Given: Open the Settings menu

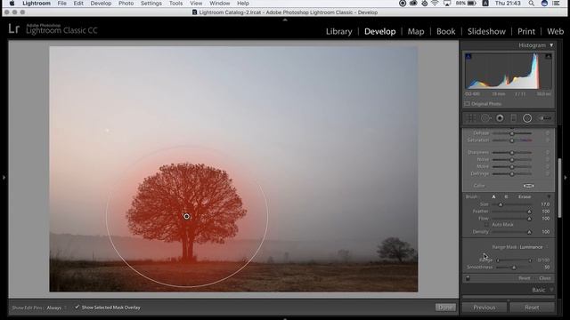Looking at the screenshot, I should coord(151,4).
